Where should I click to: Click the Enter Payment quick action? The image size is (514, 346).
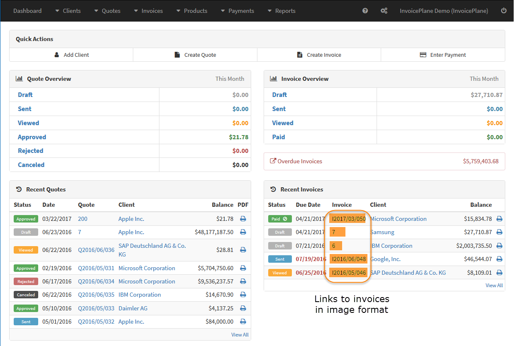coord(443,55)
